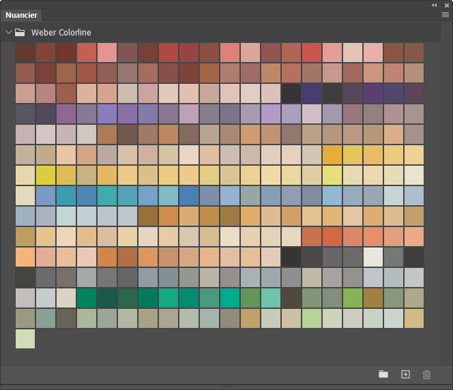Click the Weber Colorline folder icon

click(20, 32)
